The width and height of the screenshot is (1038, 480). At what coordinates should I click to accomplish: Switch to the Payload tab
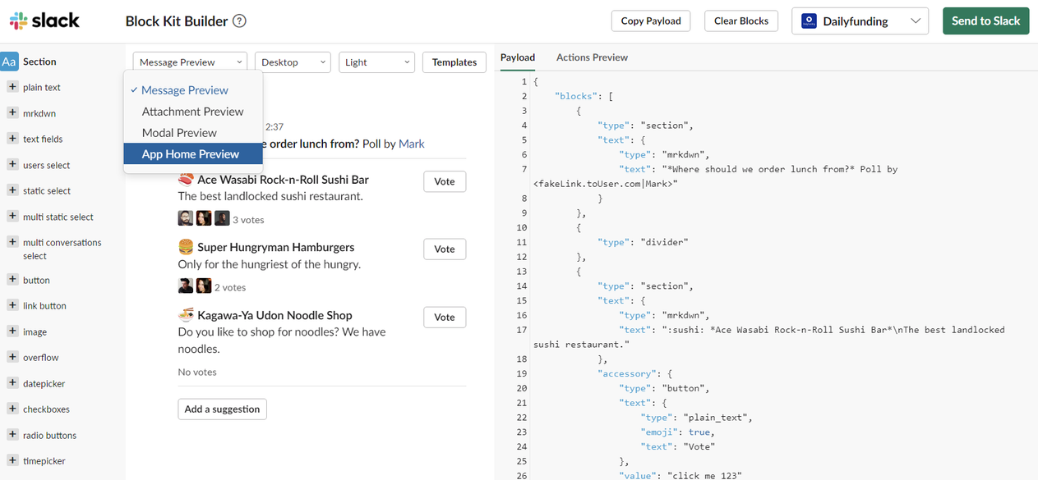(518, 57)
